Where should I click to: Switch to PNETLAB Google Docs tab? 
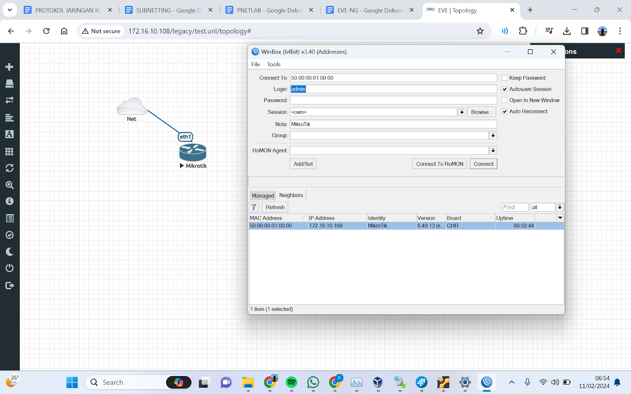tap(269, 10)
